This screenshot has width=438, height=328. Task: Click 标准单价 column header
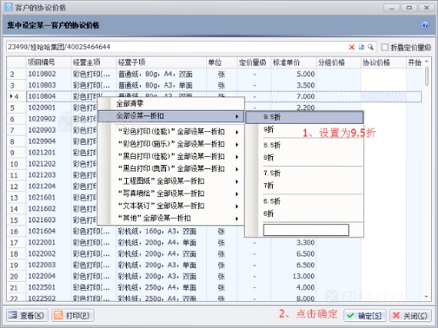coord(293,62)
